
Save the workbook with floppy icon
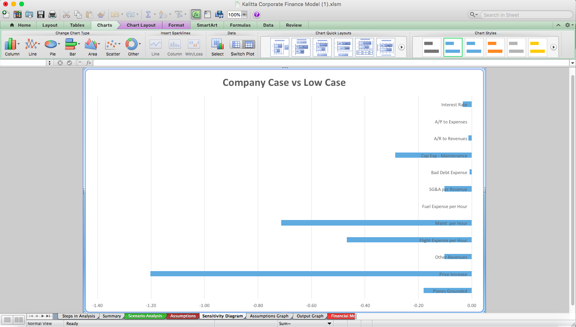[41, 14]
